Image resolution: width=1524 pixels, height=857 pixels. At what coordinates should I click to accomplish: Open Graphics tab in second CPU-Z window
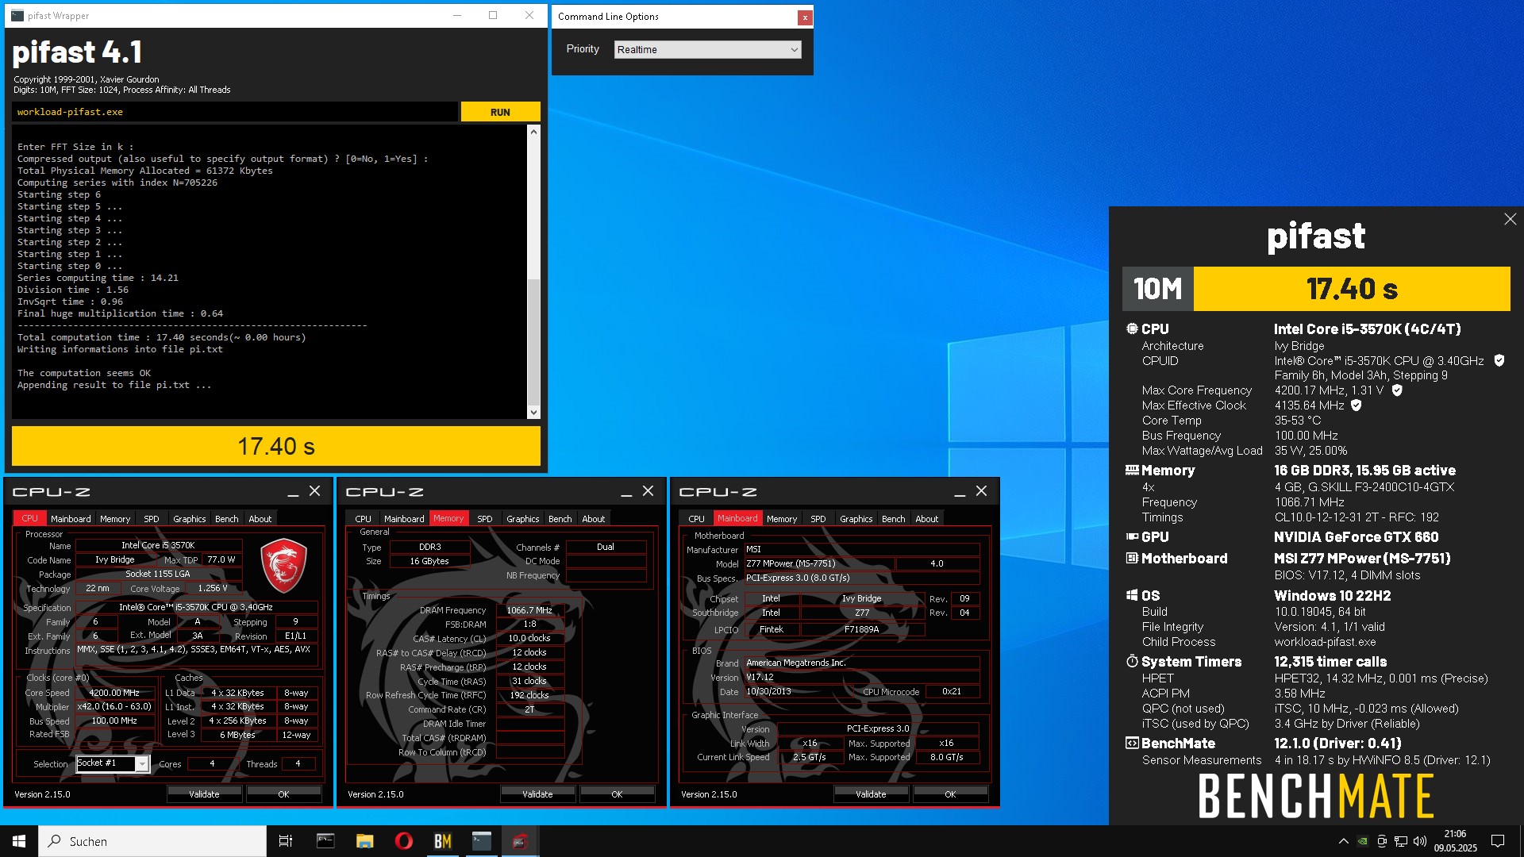(523, 519)
